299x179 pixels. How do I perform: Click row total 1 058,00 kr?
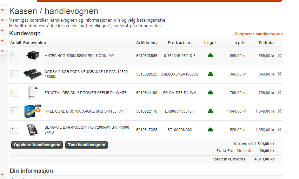coord(265,130)
